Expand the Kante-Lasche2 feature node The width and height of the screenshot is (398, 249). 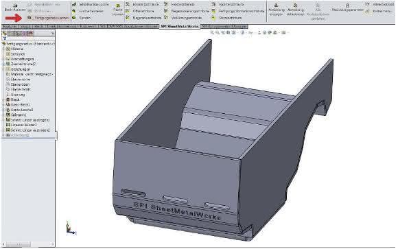3,110
